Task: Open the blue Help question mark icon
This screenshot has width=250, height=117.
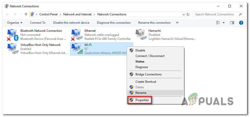Action: tap(241, 23)
